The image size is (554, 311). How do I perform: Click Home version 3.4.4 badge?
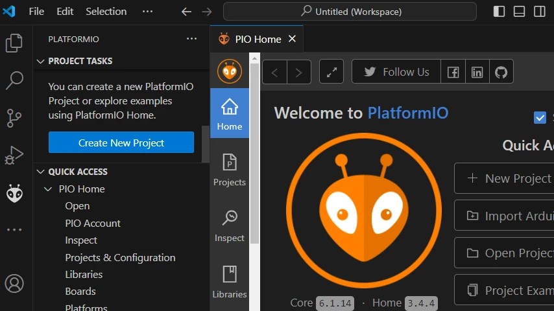point(421,303)
